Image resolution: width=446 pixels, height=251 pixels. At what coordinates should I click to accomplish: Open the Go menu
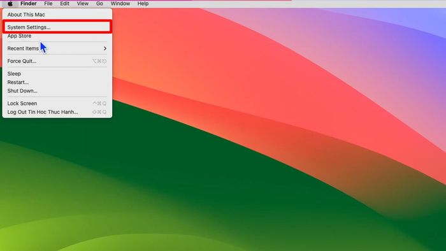(99, 4)
